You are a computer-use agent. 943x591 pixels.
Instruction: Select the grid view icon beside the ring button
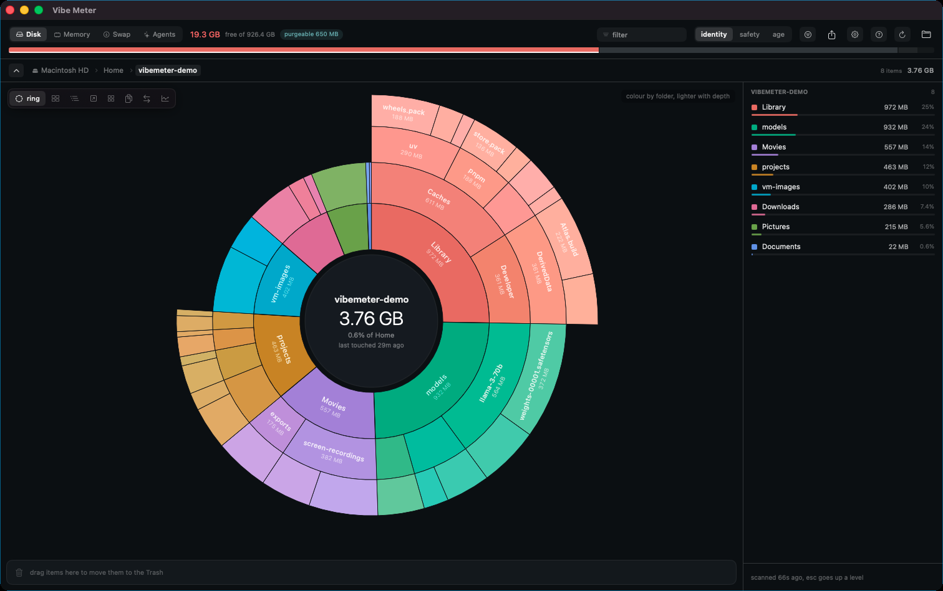click(56, 98)
